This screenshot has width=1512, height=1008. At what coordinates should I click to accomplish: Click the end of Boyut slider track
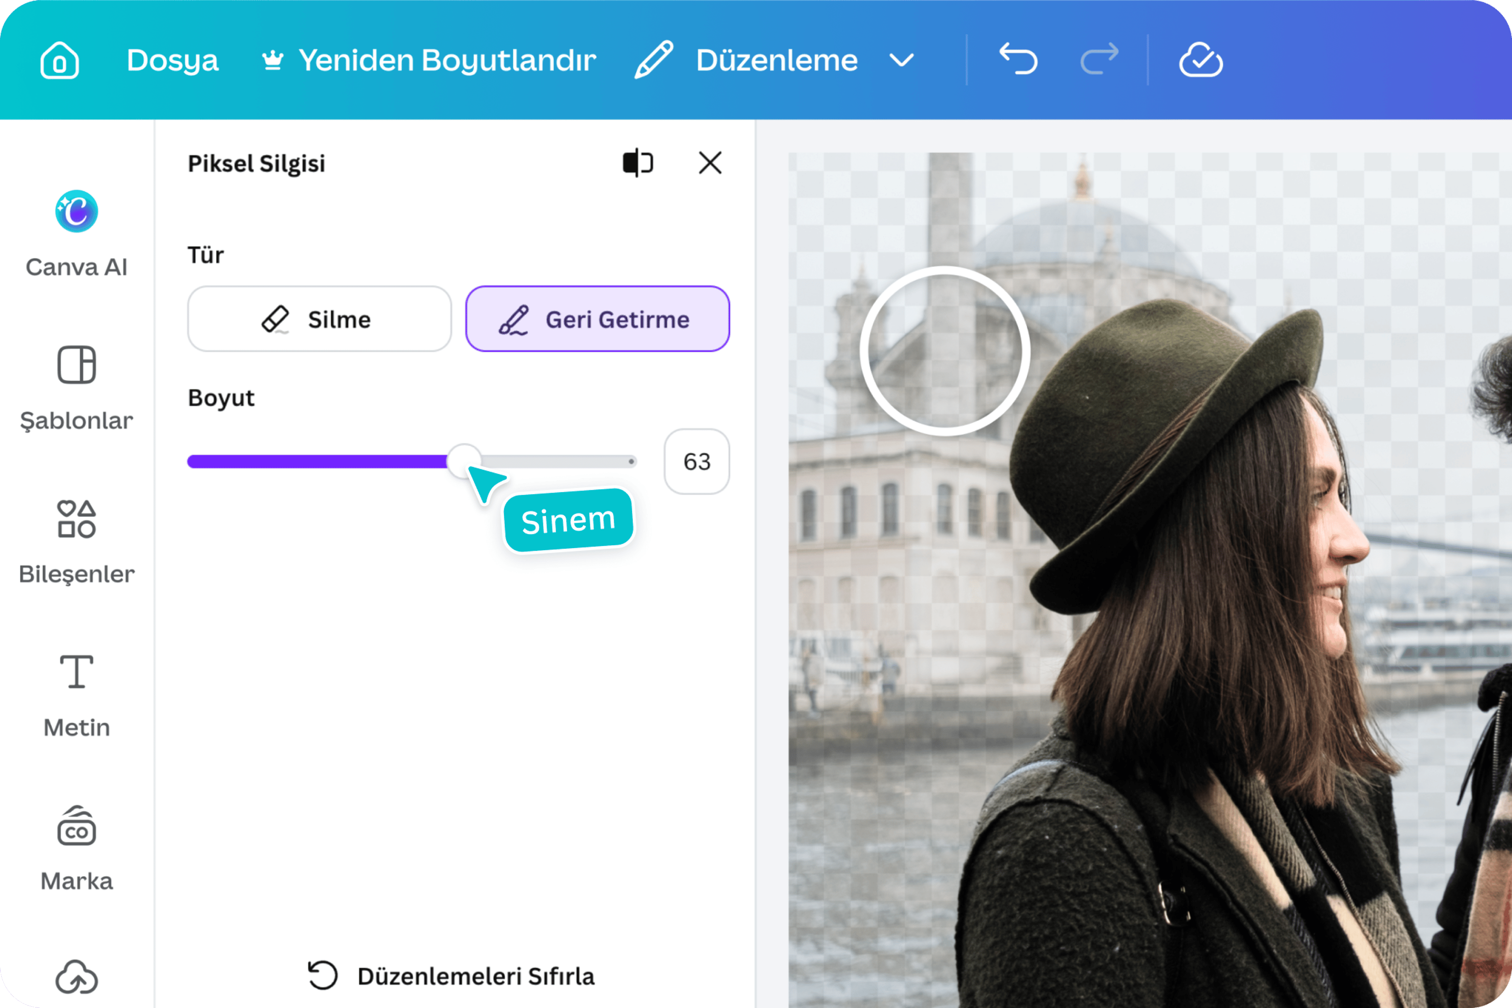631,461
